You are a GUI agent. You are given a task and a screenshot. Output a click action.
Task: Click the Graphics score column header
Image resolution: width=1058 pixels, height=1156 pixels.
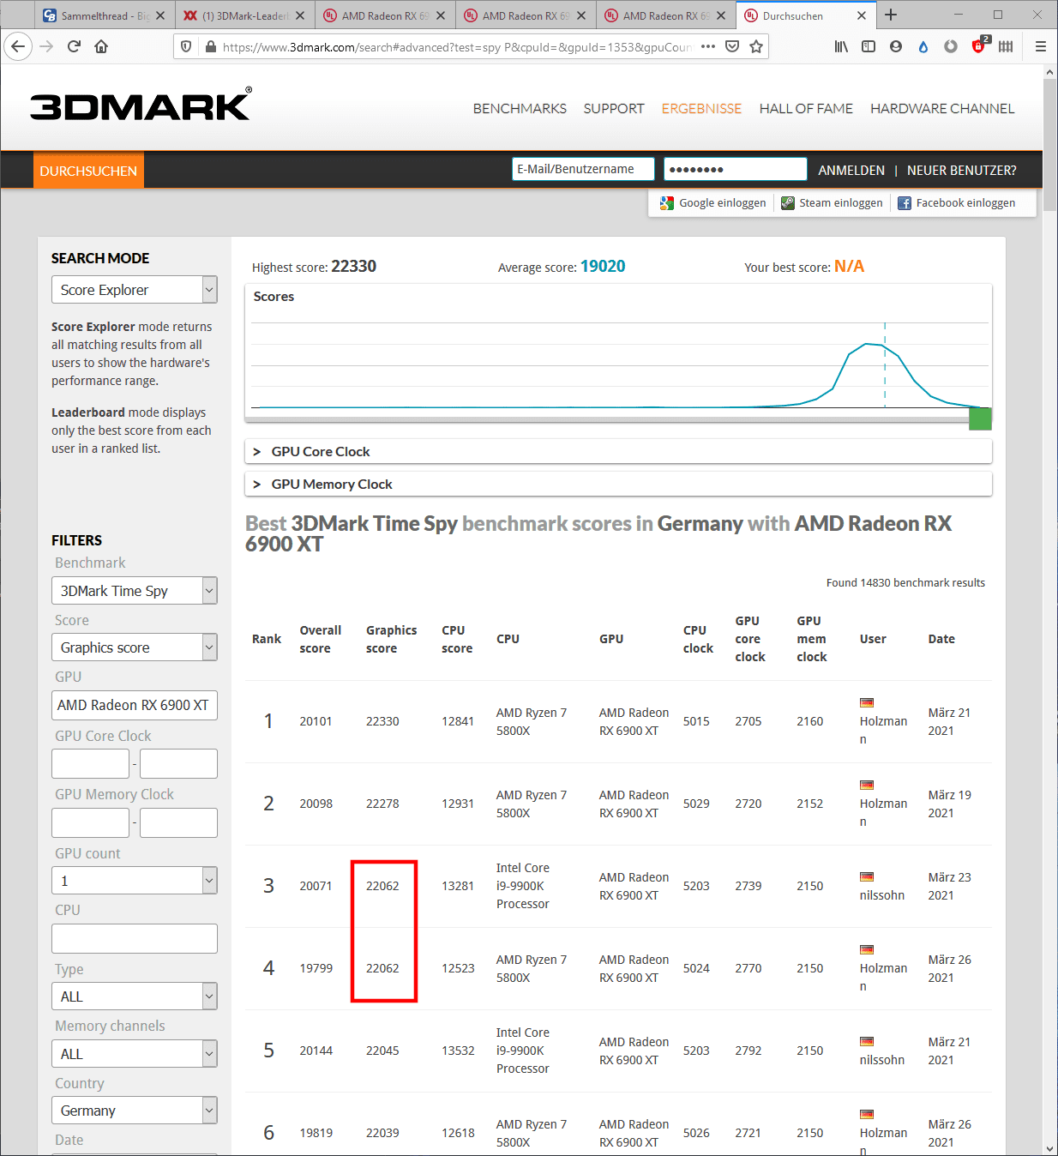pos(392,639)
